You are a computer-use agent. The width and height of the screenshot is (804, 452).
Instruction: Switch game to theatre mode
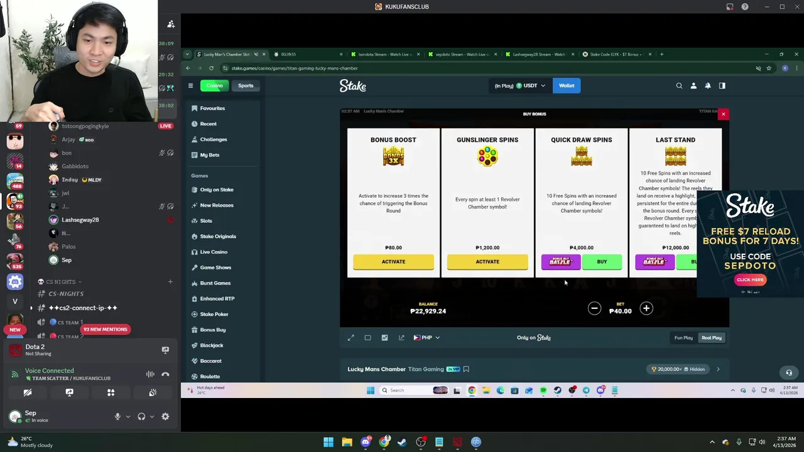click(x=367, y=338)
